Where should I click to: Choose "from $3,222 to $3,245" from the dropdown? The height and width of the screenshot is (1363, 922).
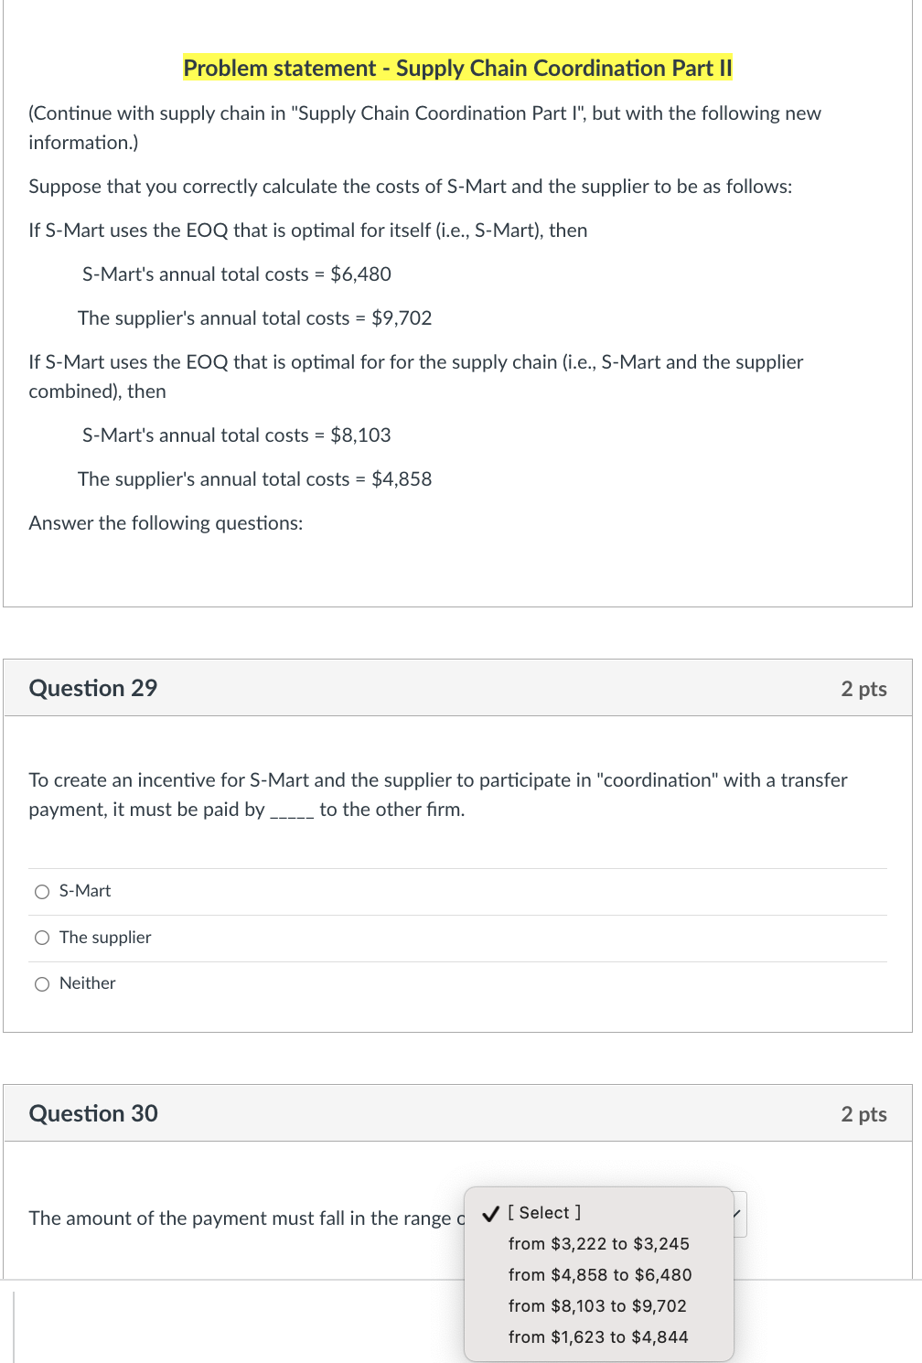coord(598,1243)
